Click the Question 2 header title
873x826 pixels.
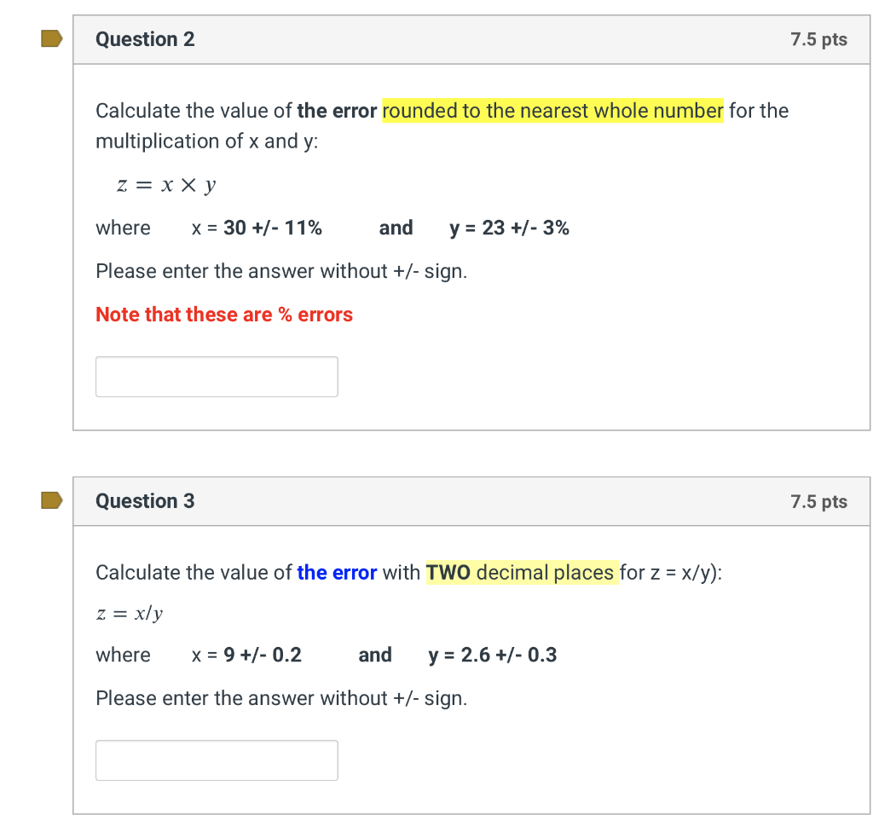[145, 39]
